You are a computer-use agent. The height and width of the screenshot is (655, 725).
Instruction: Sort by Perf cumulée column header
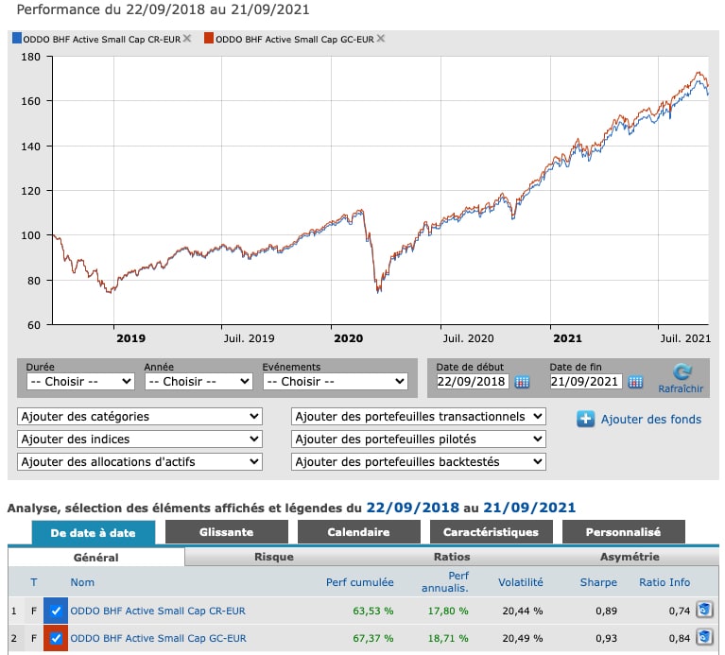(360, 582)
